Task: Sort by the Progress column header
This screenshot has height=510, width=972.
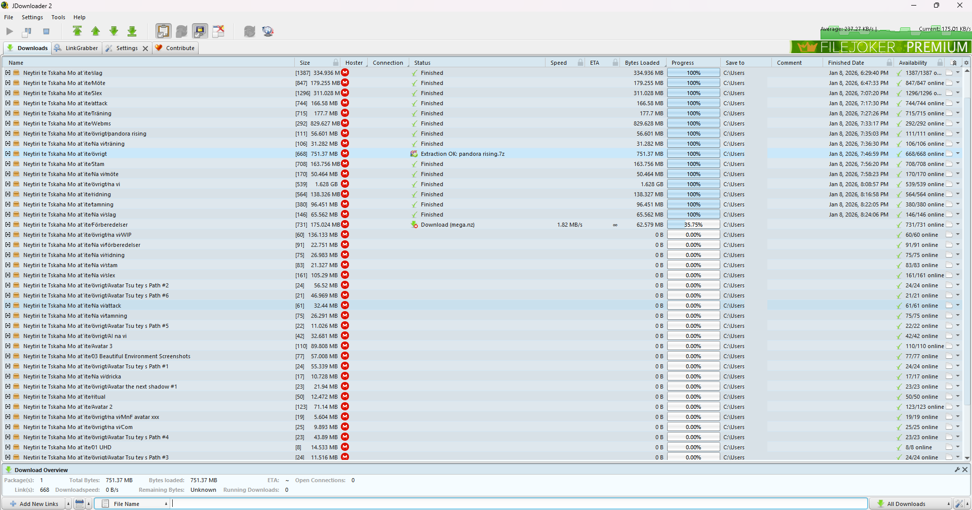Action: click(693, 63)
